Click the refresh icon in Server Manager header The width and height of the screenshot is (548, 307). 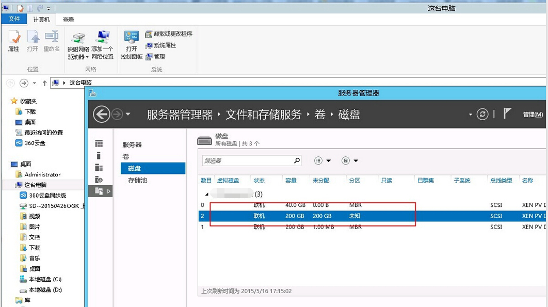pos(482,115)
